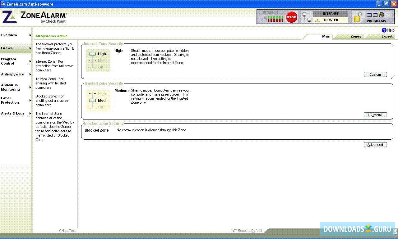Screen dimensions: 398x239
Task: Set Internet Zone security to Off
Action: coord(100,67)
